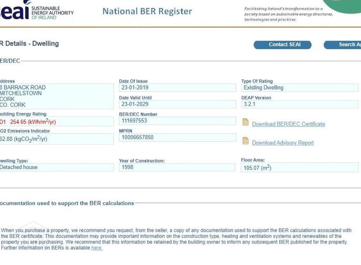Click the Floor Area field 105.07

point(300,168)
